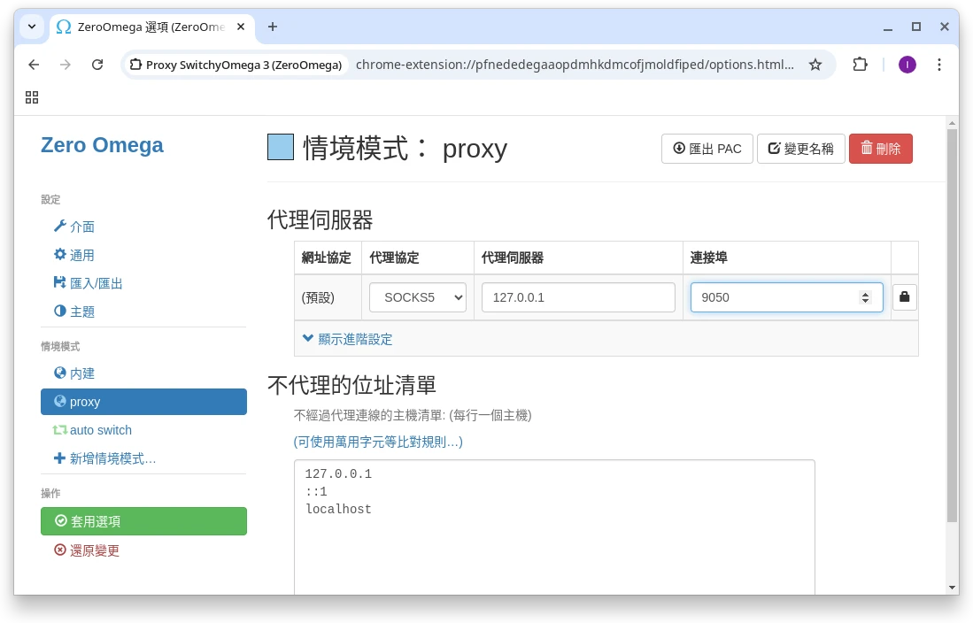Click the red 刪除 delete button
Viewport: 973px width, 623px height.
coord(880,149)
